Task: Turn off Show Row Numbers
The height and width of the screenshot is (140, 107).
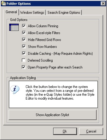Action: 24,46
